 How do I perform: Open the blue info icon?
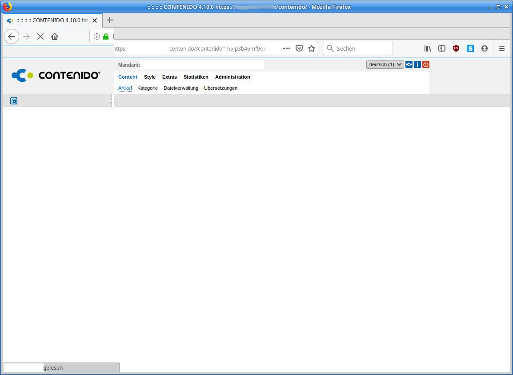pos(417,64)
